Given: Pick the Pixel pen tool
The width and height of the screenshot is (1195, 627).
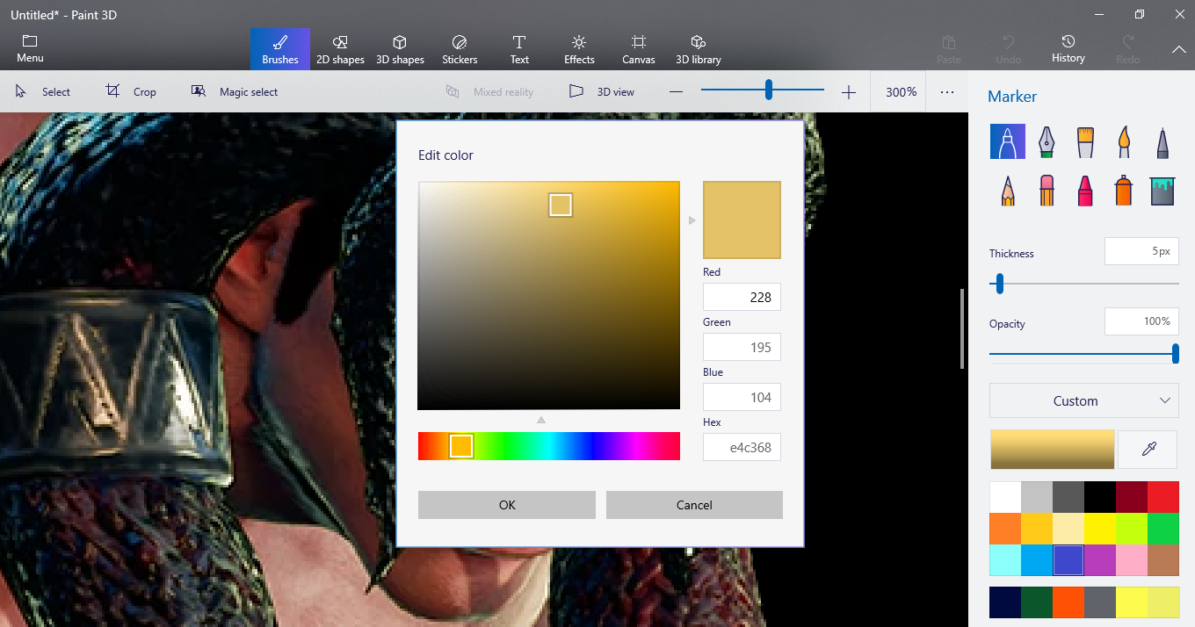Looking at the screenshot, I should tap(1162, 141).
